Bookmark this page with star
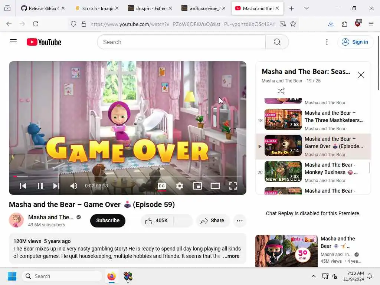The height and width of the screenshot is (285, 380). click(x=293, y=24)
